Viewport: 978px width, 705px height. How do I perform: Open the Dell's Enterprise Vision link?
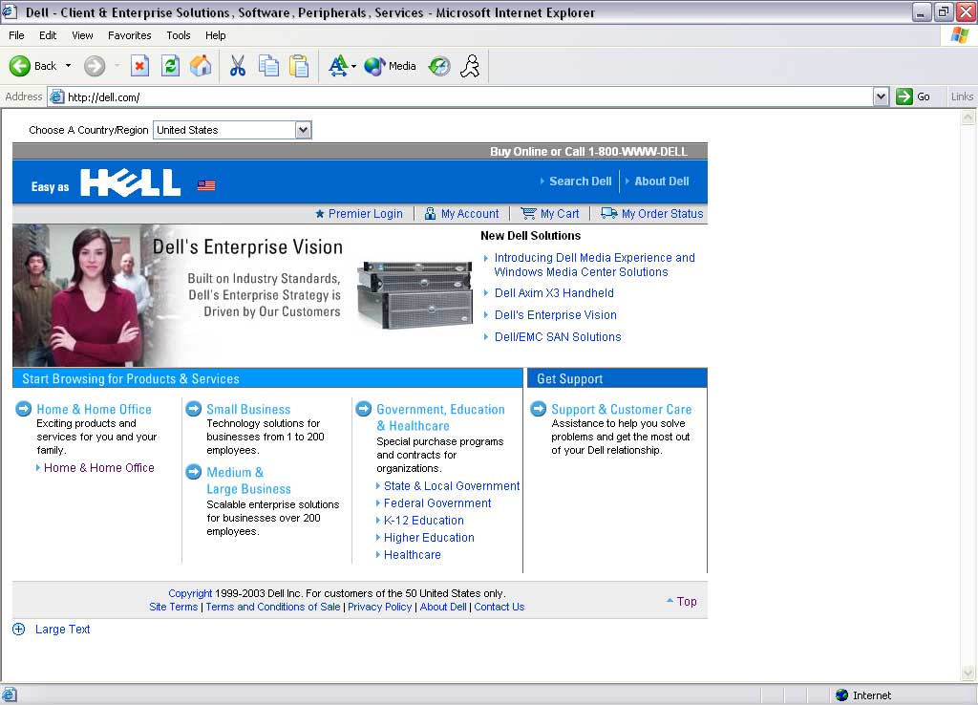pyautogui.click(x=555, y=314)
